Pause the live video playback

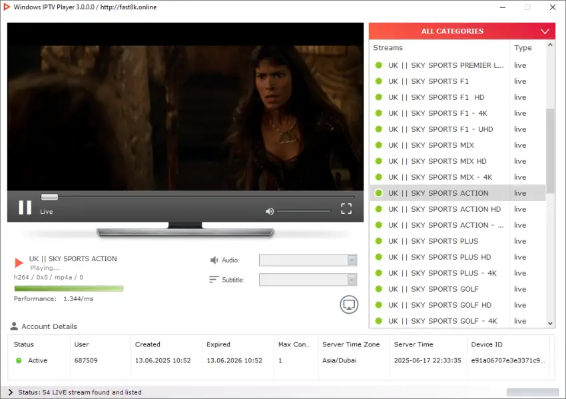(25, 208)
